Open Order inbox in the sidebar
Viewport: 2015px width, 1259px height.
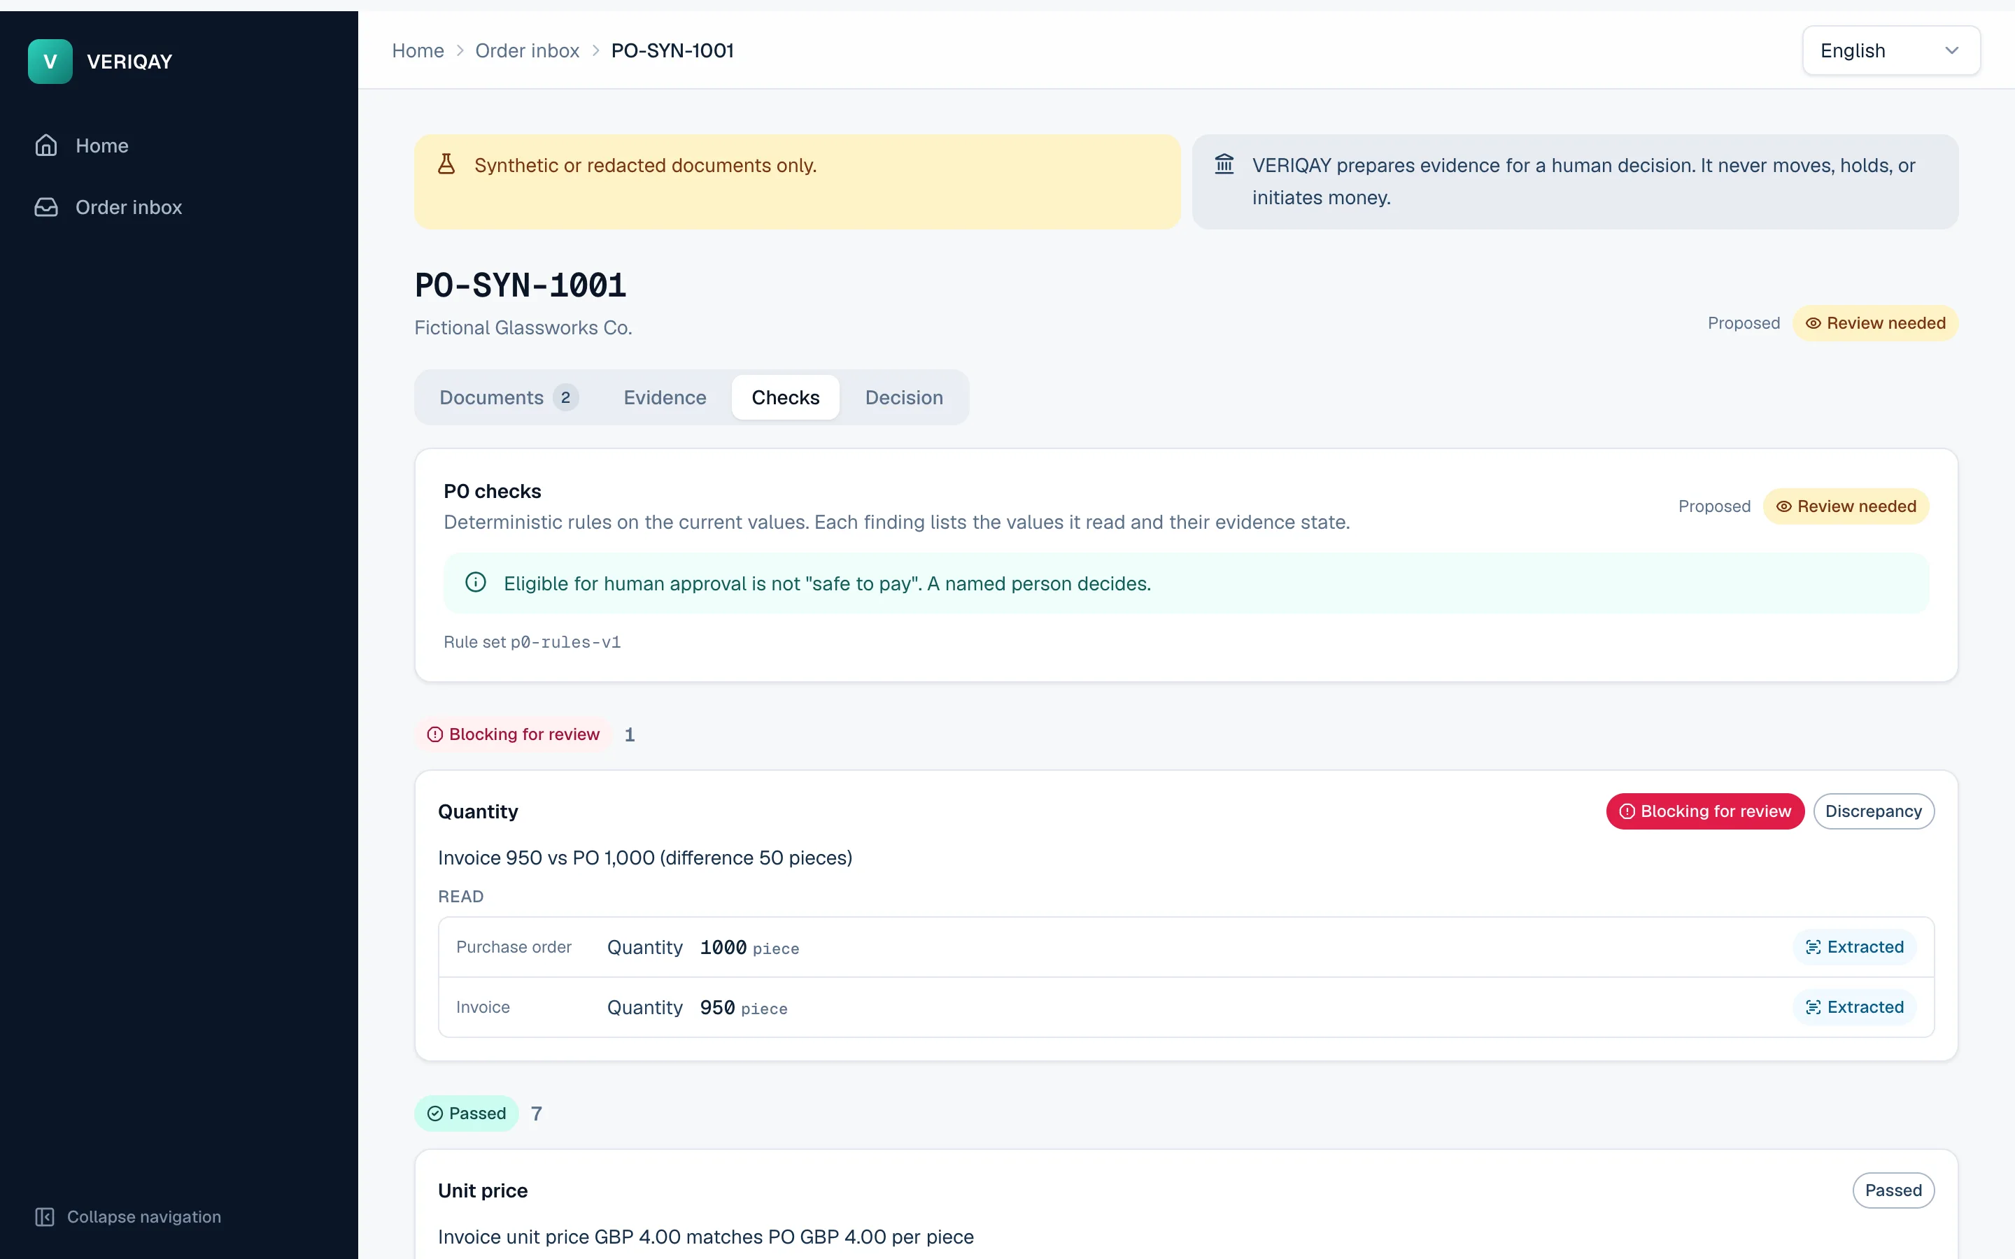click(x=179, y=207)
